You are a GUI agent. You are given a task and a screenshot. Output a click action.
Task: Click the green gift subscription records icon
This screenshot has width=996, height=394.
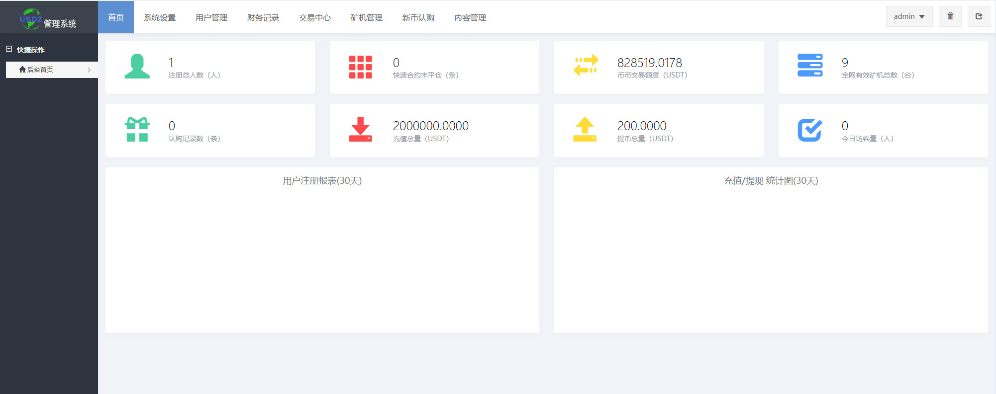(137, 130)
